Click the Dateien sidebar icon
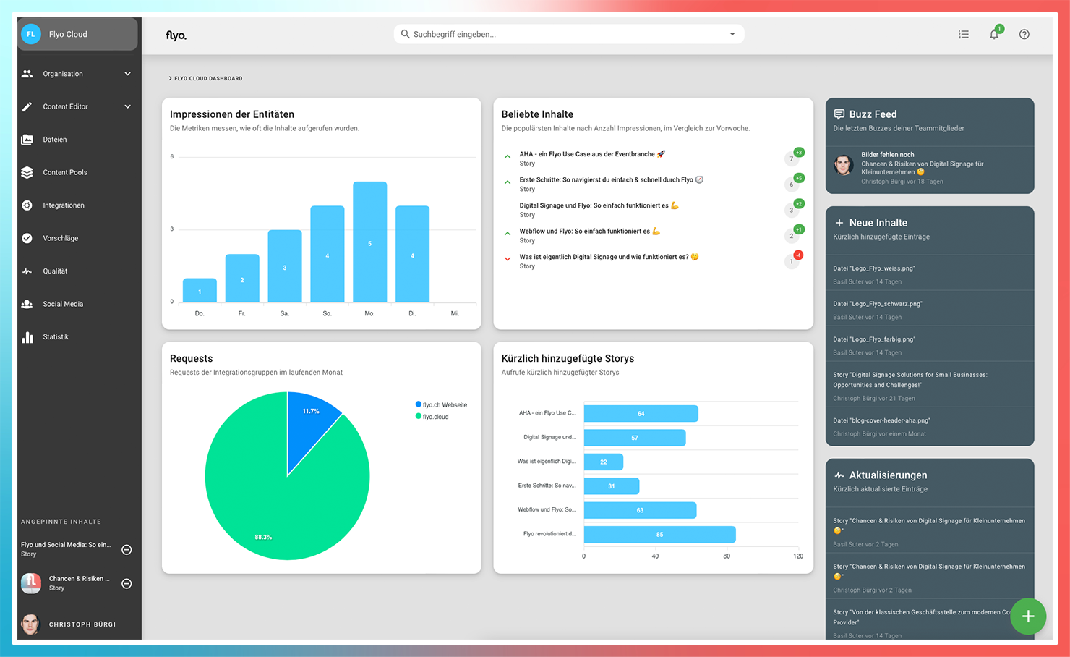1070x657 pixels. click(27, 140)
